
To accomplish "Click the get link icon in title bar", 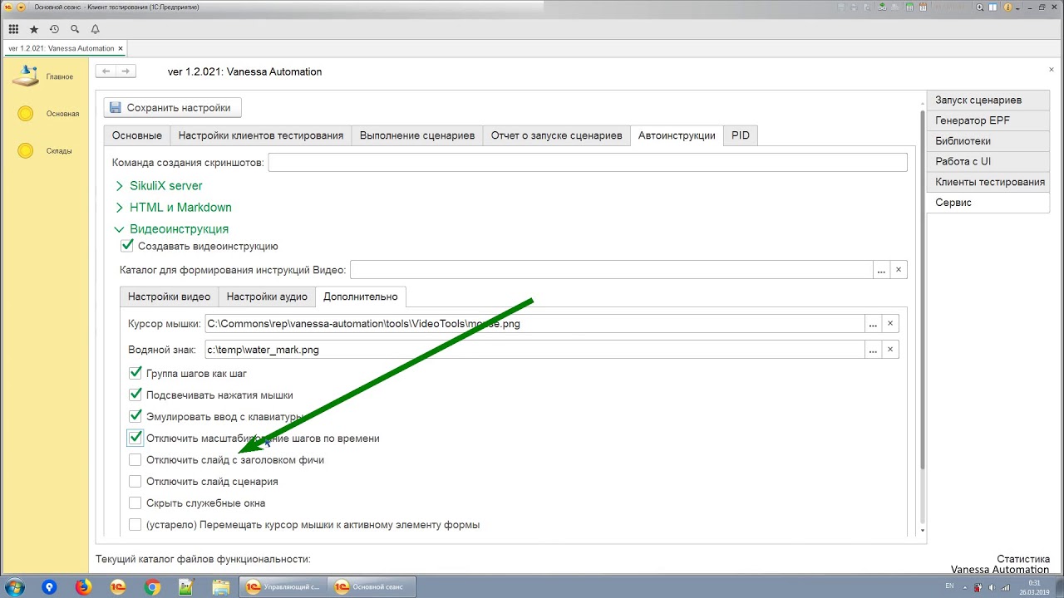I will coord(882,7).
